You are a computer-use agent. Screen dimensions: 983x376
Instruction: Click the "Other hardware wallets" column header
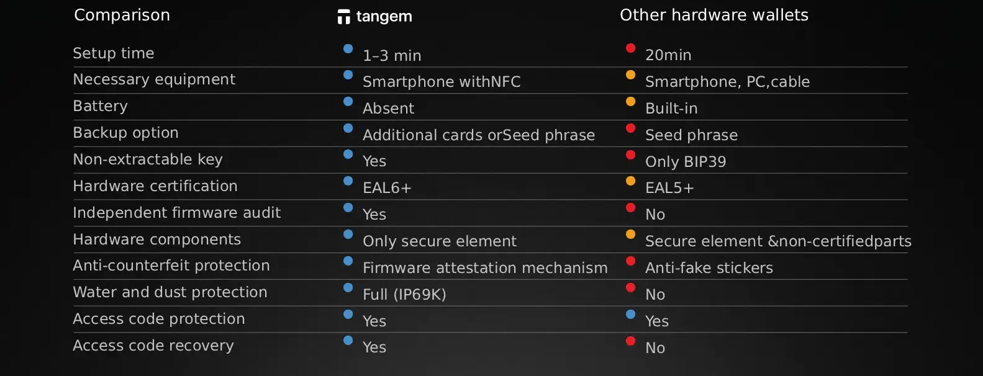tap(713, 15)
